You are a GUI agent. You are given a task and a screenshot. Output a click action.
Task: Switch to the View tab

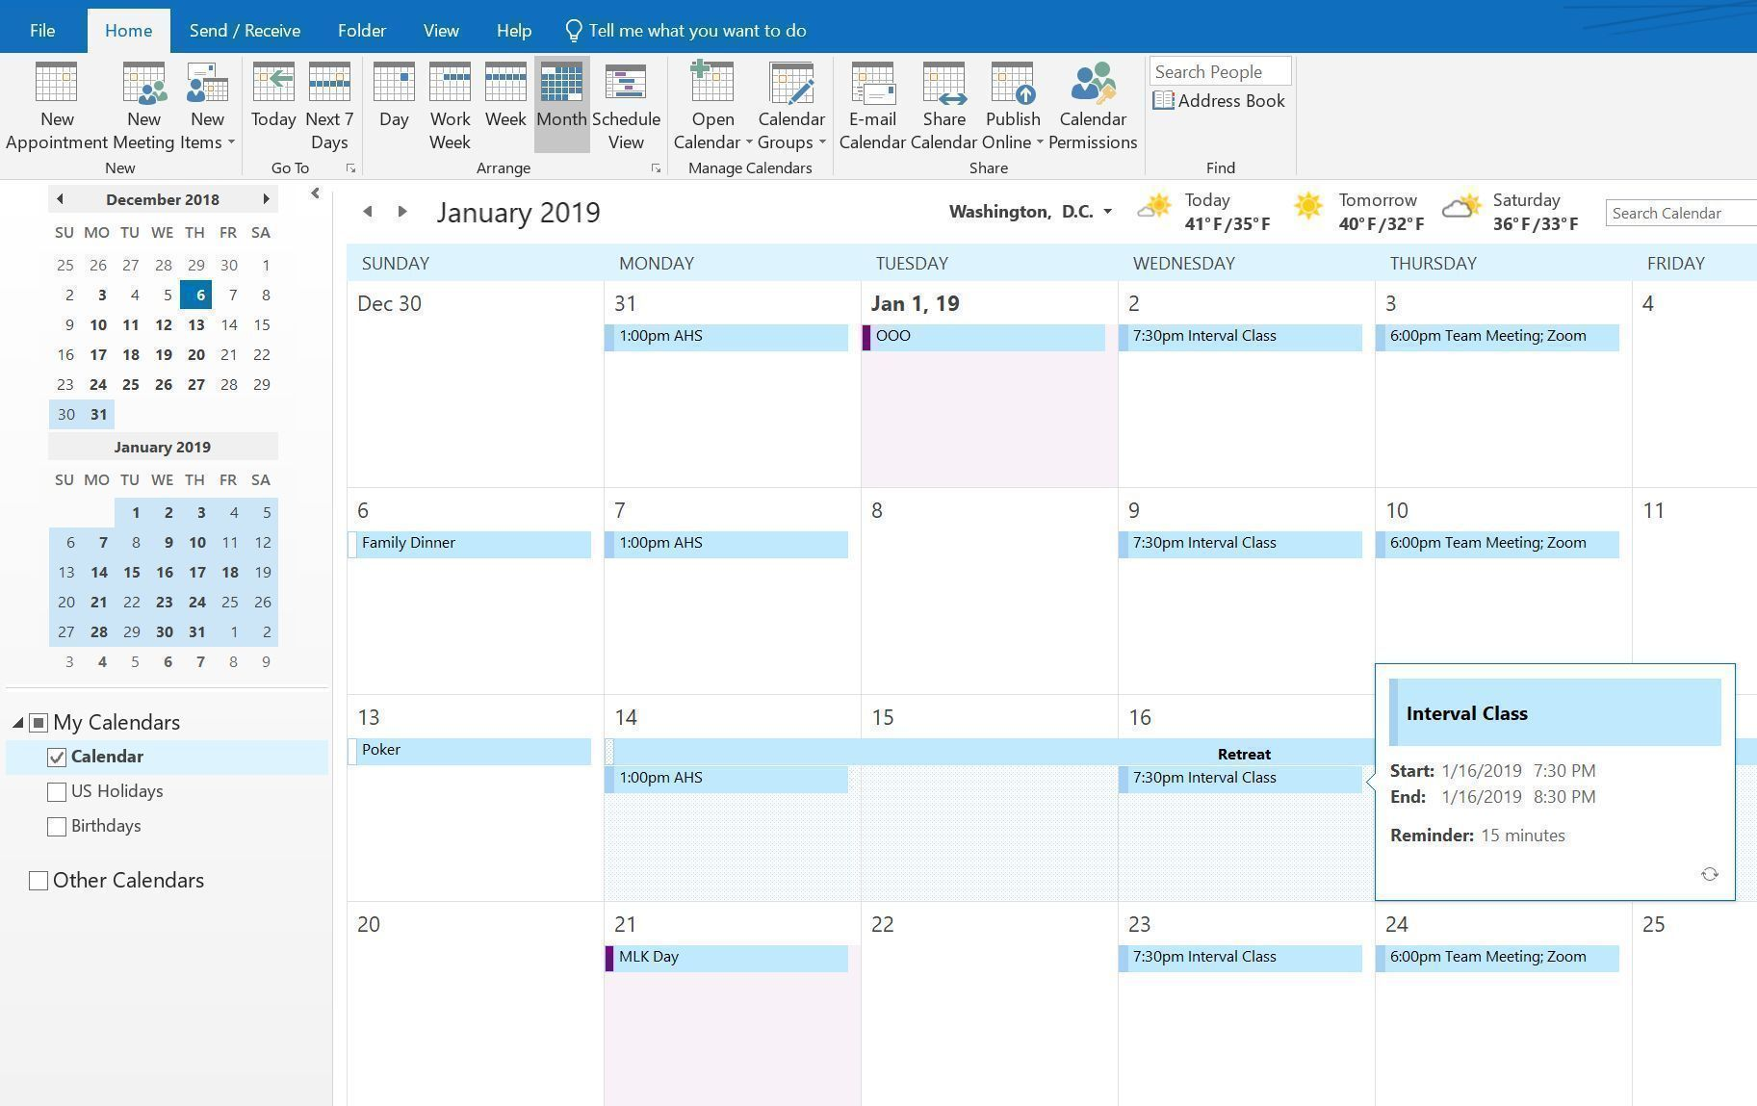440,31
